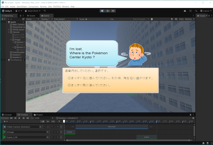Switch to the Console tab
Image resolution: width=213 pixels, height=145 pixels.
point(7,115)
